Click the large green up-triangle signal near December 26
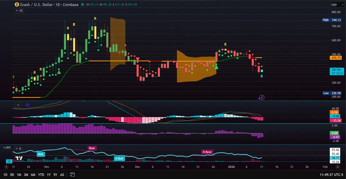Viewport: 346px width, 179px height. (216, 67)
